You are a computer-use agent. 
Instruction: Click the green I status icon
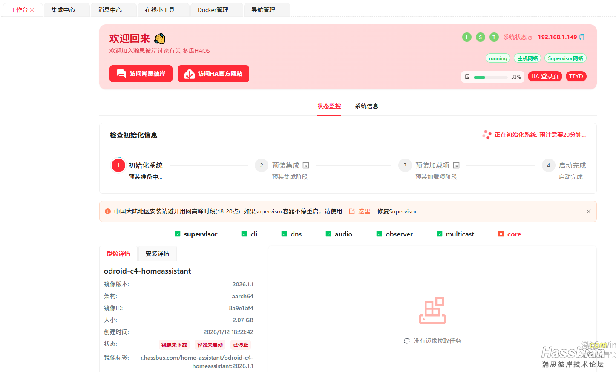click(466, 37)
